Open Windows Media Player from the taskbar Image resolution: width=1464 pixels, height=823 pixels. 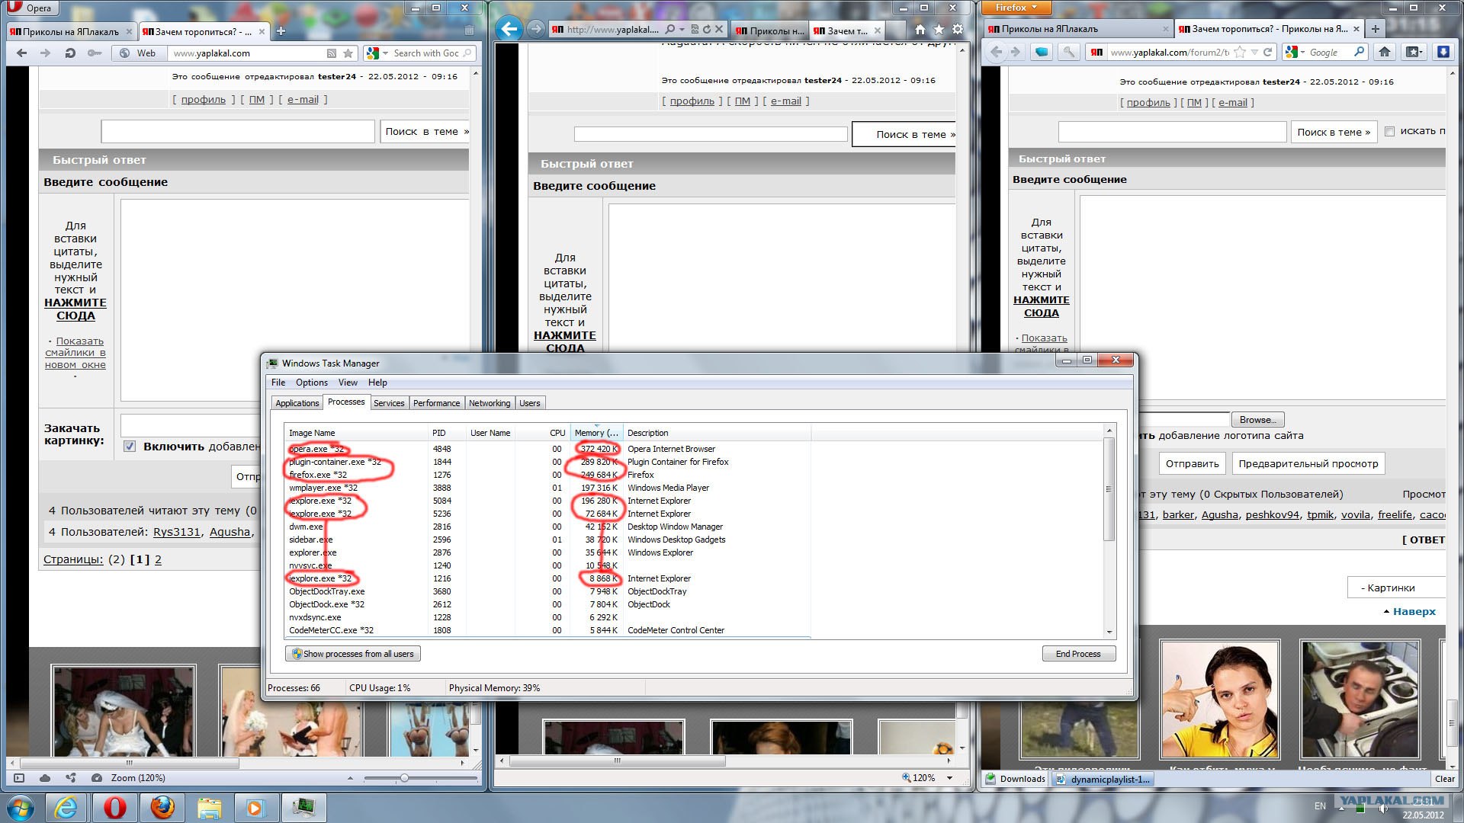point(255,807)
